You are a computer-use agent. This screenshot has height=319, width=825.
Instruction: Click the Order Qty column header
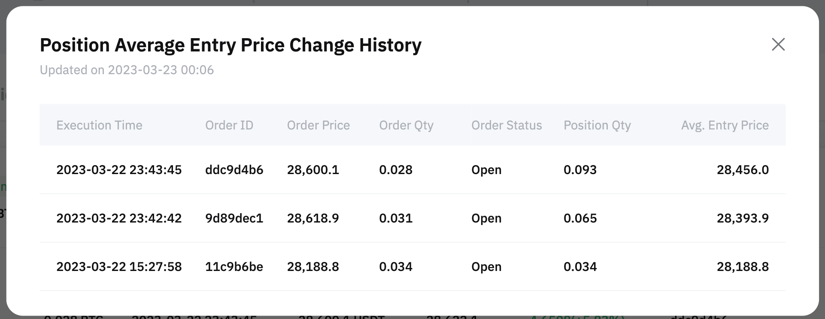[x=406, y=125]
